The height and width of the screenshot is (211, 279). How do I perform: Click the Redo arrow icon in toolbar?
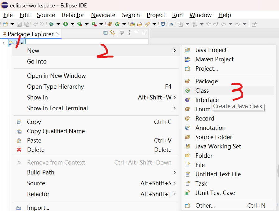pyautogui.click(x=42, y=24)
